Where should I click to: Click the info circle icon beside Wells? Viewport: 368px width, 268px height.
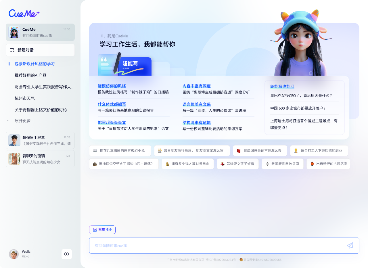[66, 254]
